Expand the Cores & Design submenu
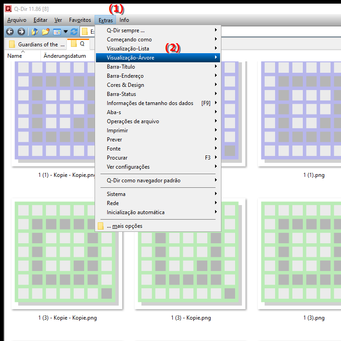Viewport: 341px width, 341px height. [158, 85]
